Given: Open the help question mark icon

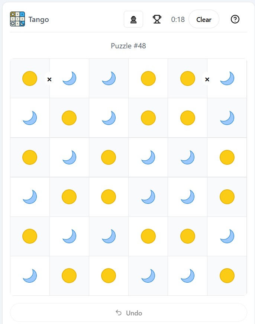Looking at the screenshot, I should [235, 19].
